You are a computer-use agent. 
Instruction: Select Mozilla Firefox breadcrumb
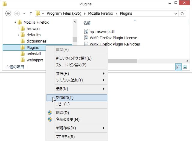click(x=100, y=13)
